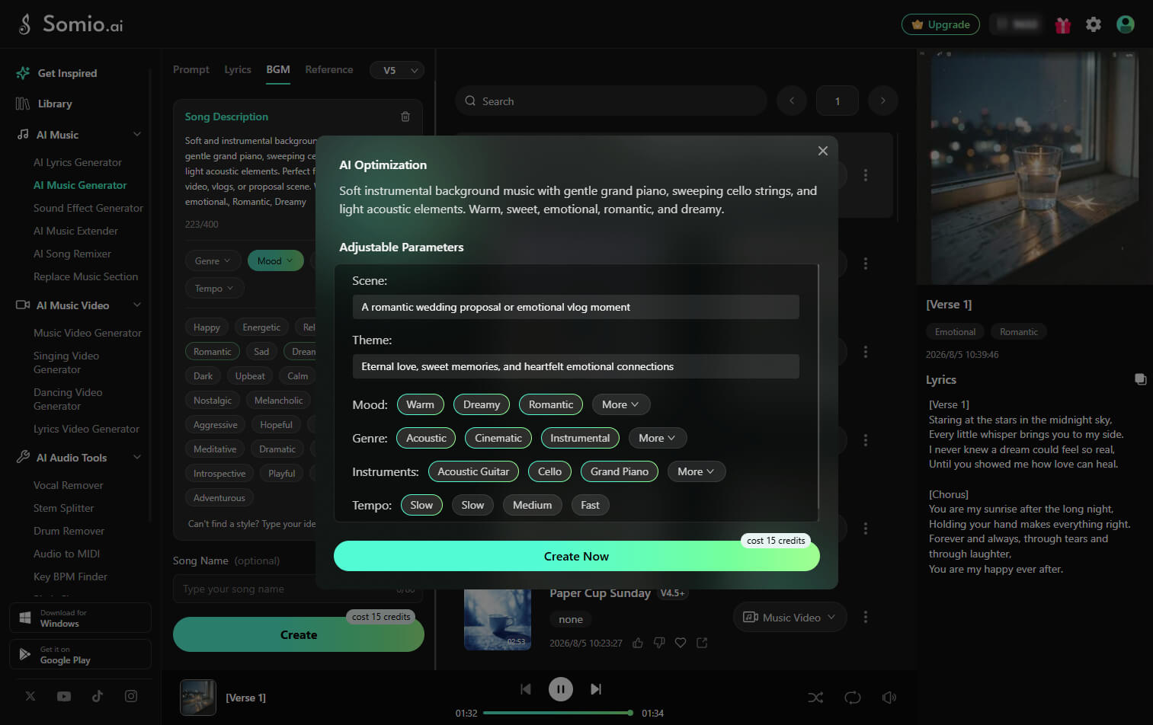
Task: Collapse the AI Music sidebar section
Action: 137,135
